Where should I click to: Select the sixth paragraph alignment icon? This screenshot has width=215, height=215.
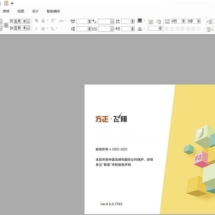click(x=193, y=28)
